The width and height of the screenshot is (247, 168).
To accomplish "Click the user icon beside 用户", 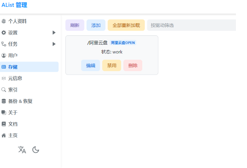I will 4,55.
